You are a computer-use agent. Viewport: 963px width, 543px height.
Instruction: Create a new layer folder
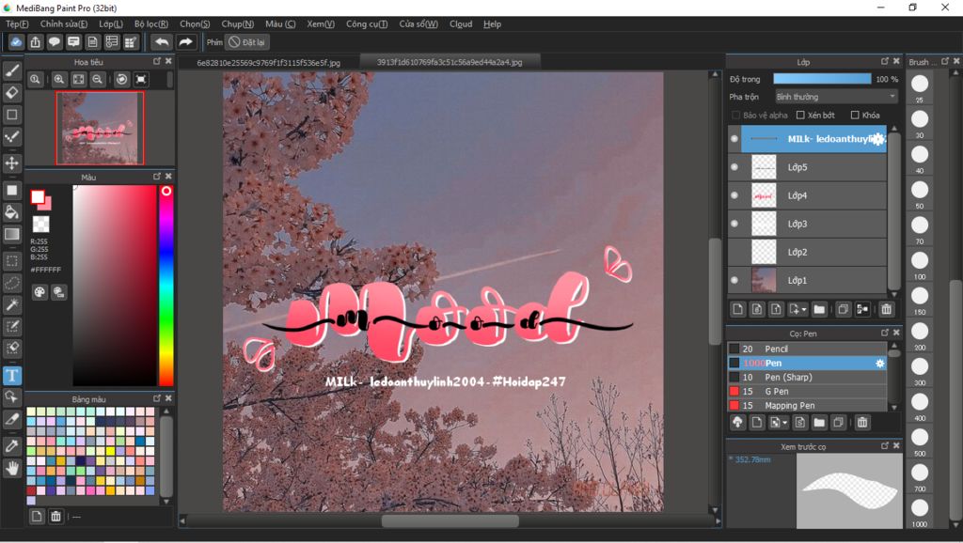tap(819, 309)
